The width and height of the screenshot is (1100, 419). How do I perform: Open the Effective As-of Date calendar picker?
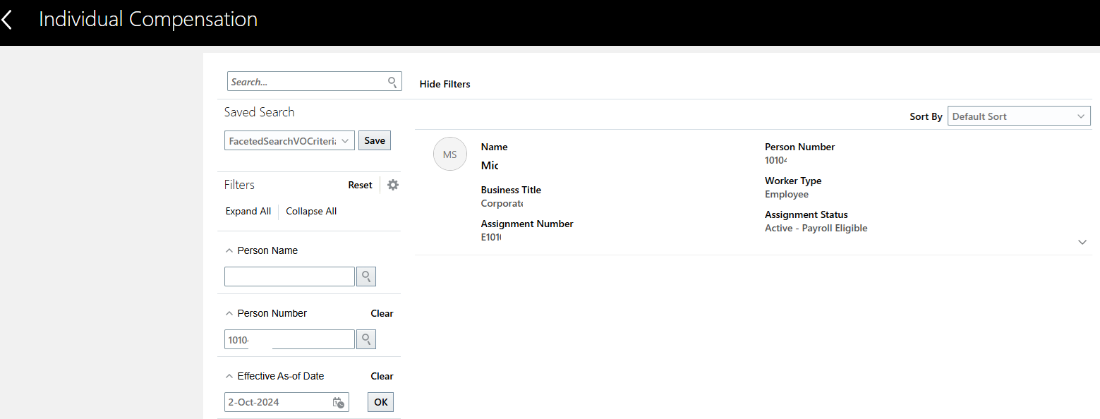coord(338,401)
